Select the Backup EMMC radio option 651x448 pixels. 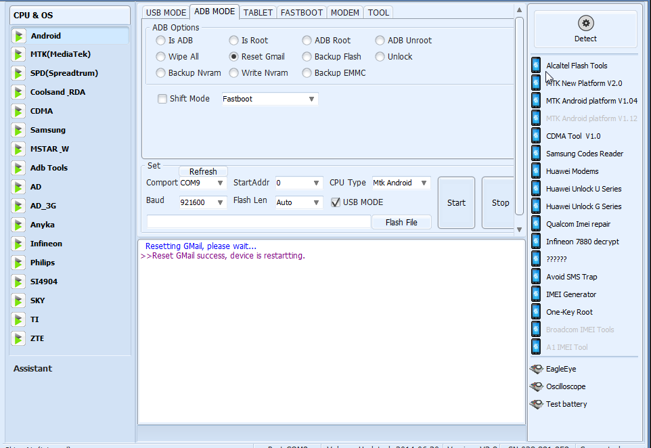pos(307,72)
